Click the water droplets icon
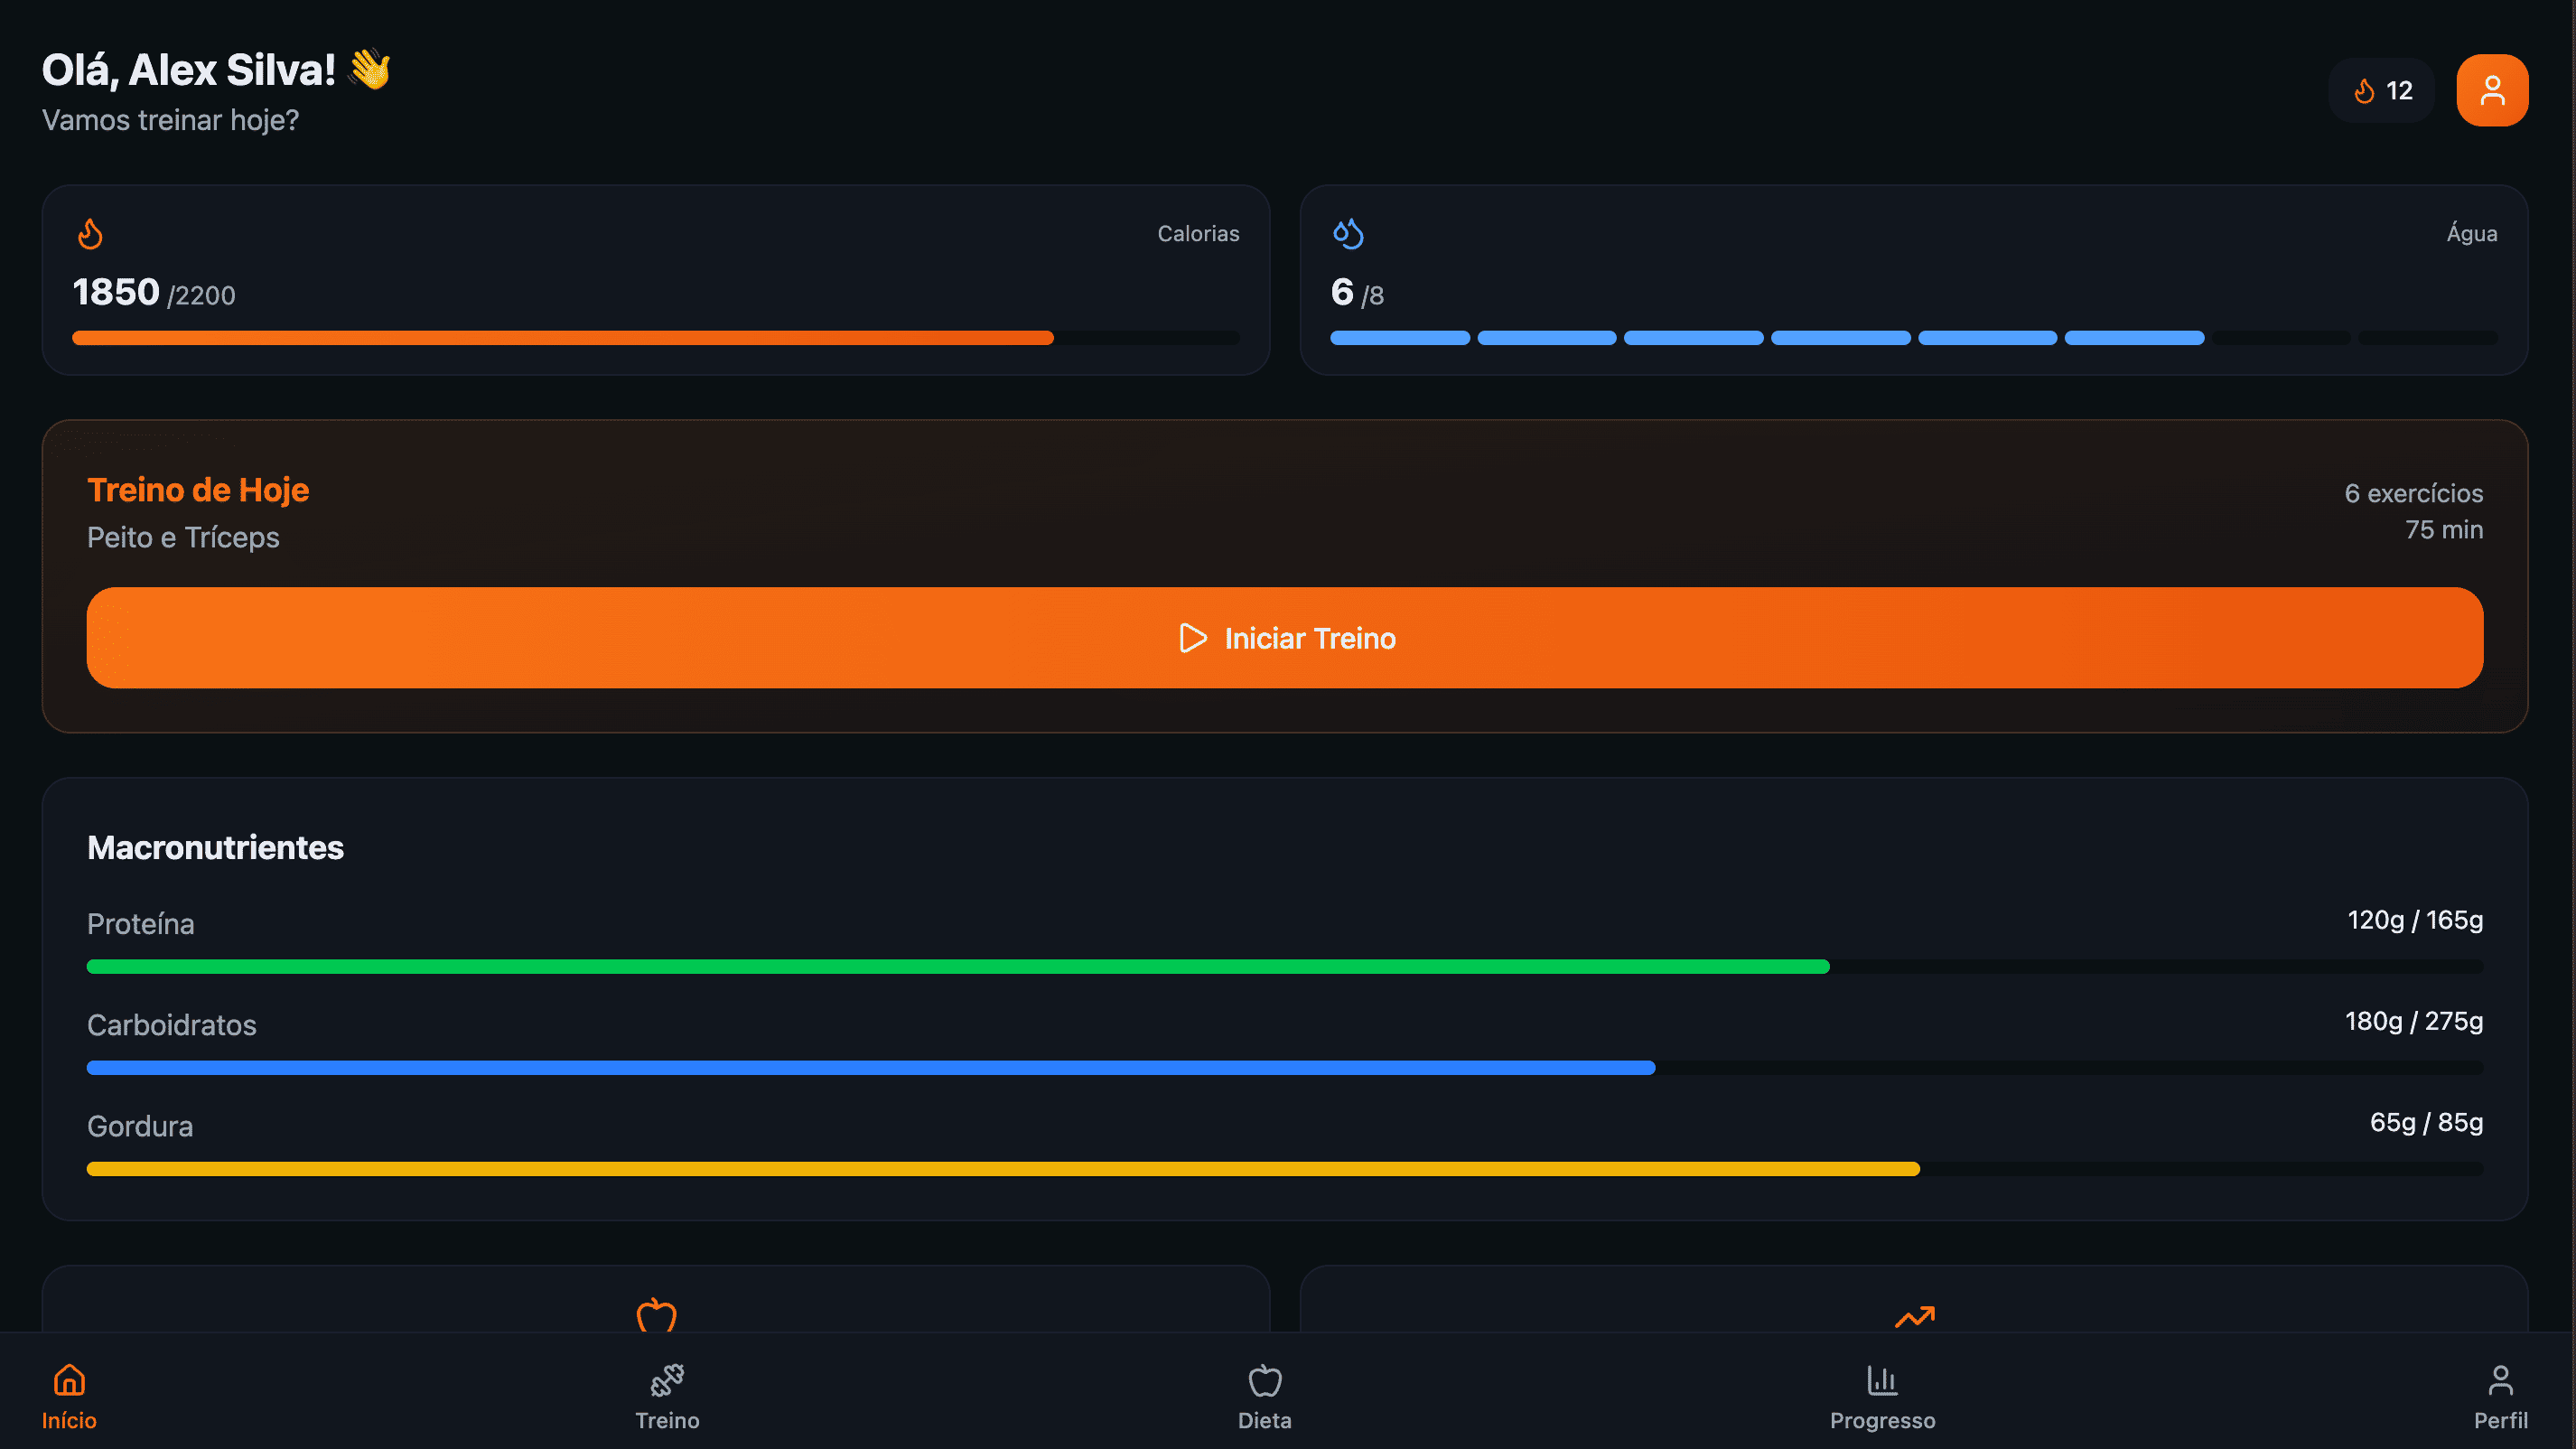Image resolution: width=2576 pixels, height=1449 pixels. point(1347,233)
